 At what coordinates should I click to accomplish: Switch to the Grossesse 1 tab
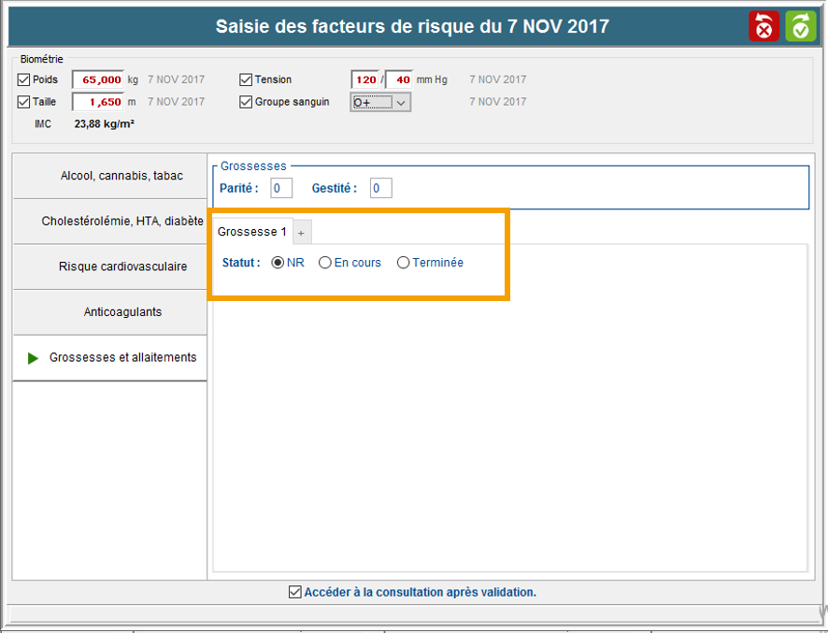click(x=251, y=232)
